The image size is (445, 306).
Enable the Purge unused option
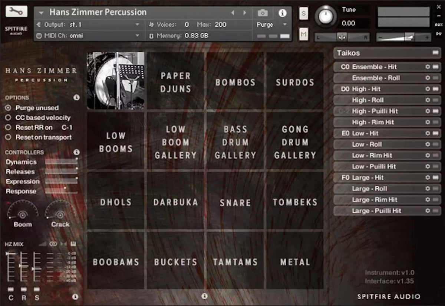pyautogui.click(x=8, y=108)
